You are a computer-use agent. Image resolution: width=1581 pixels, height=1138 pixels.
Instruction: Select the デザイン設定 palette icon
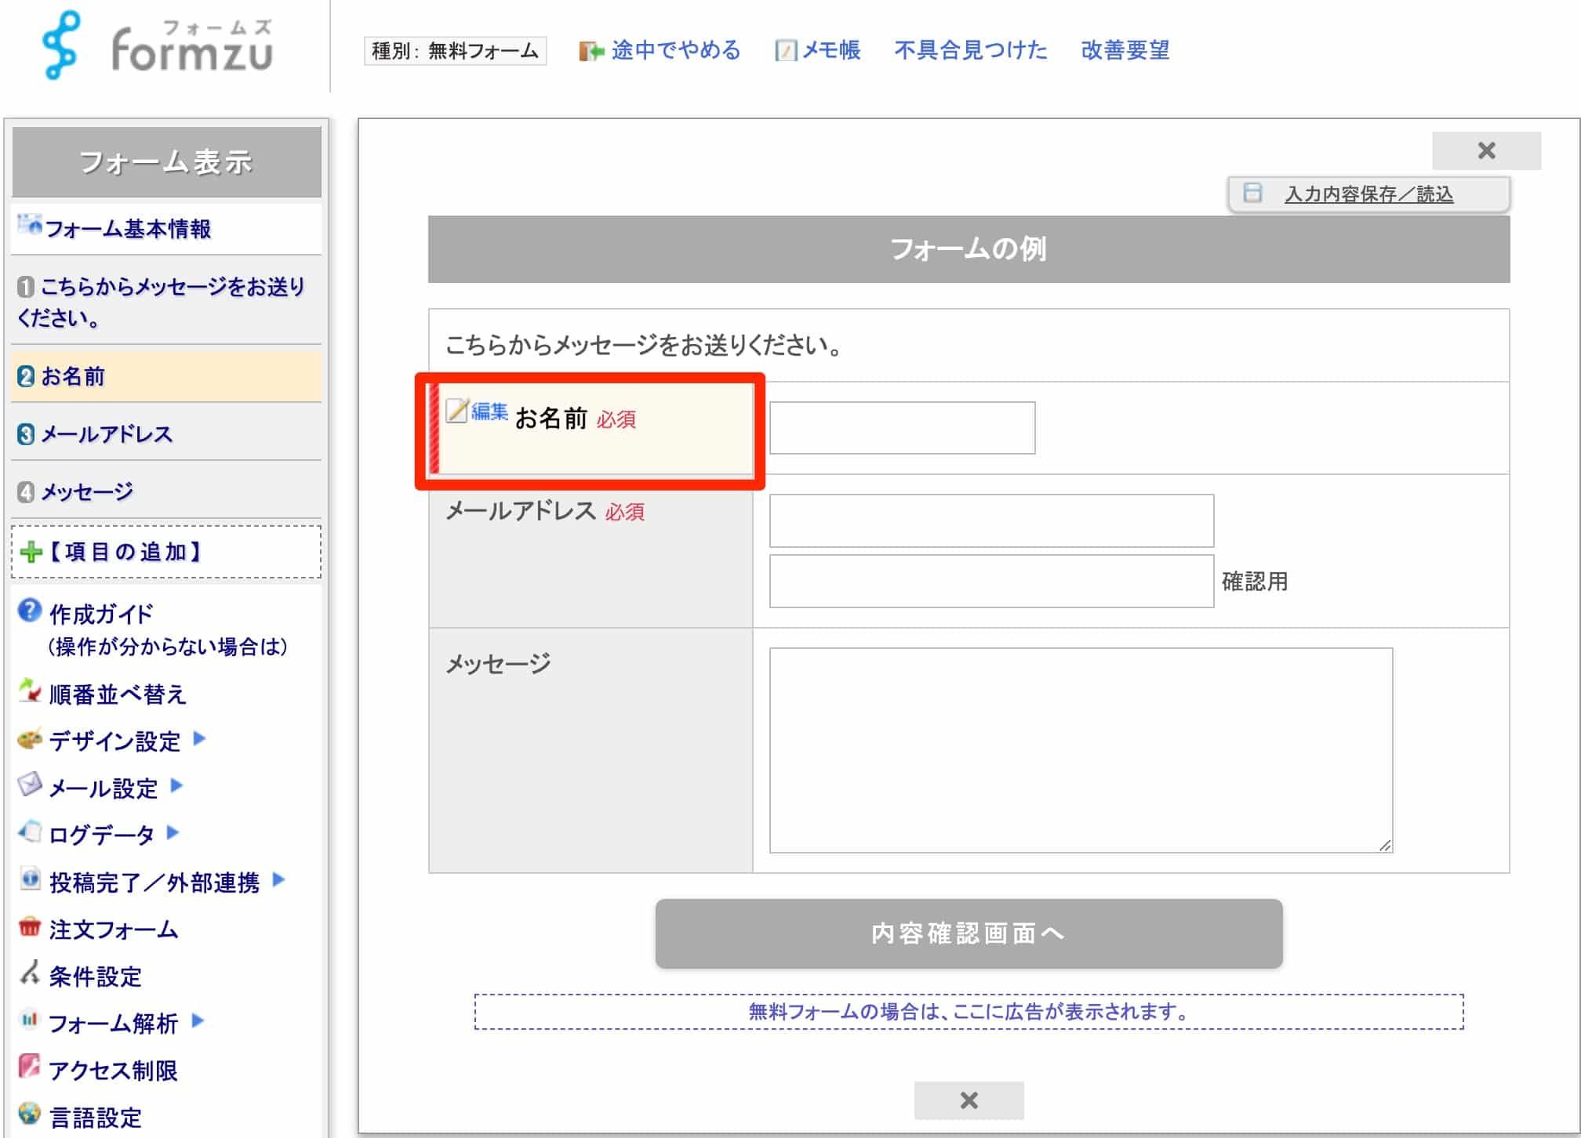tap(28, 740)
